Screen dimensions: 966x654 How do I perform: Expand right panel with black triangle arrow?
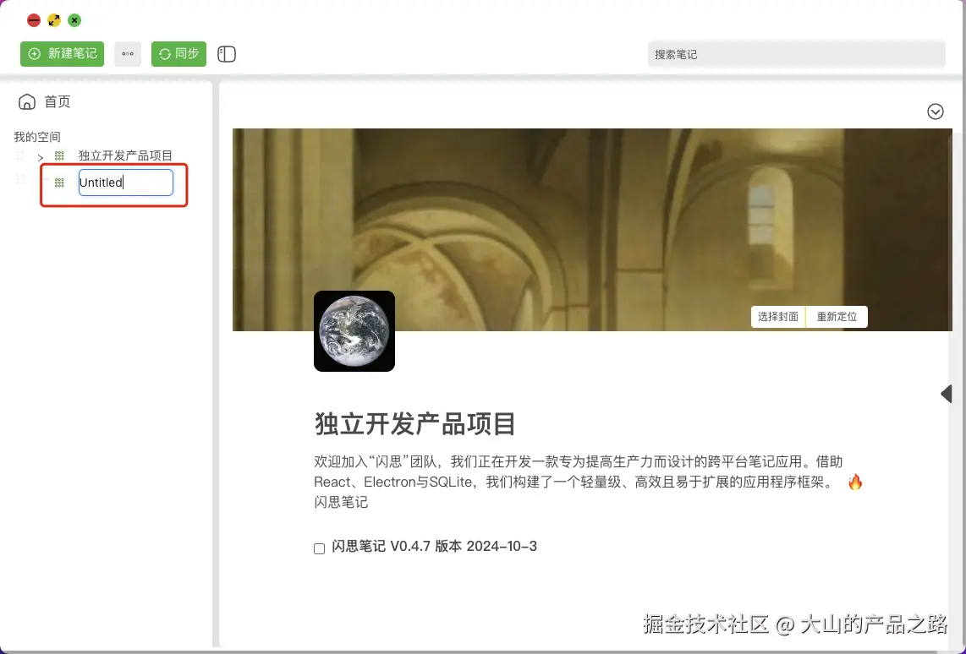point(947,394)
